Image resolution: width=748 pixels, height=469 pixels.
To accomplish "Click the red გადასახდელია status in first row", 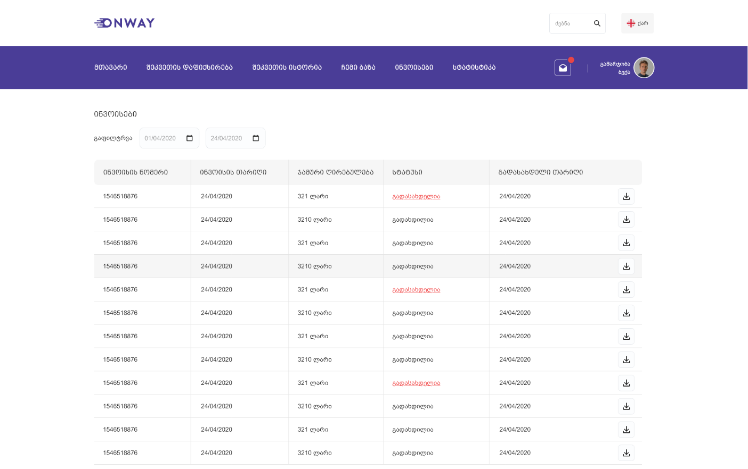I will [416, 197].
